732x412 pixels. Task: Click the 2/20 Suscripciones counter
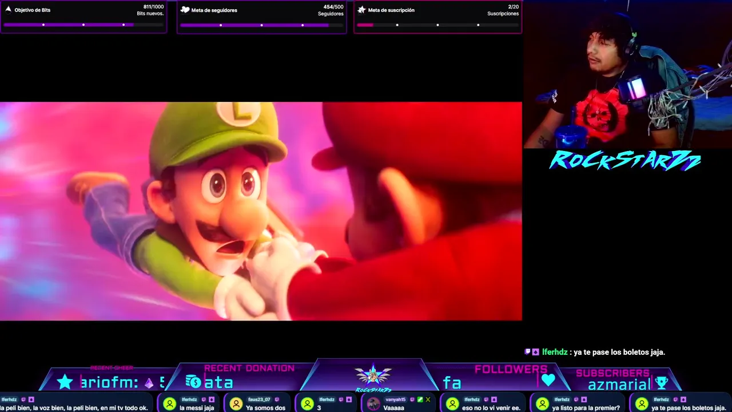514,7
